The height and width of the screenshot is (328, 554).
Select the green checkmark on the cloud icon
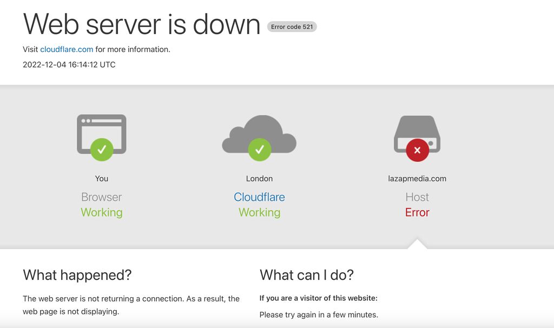259,150
